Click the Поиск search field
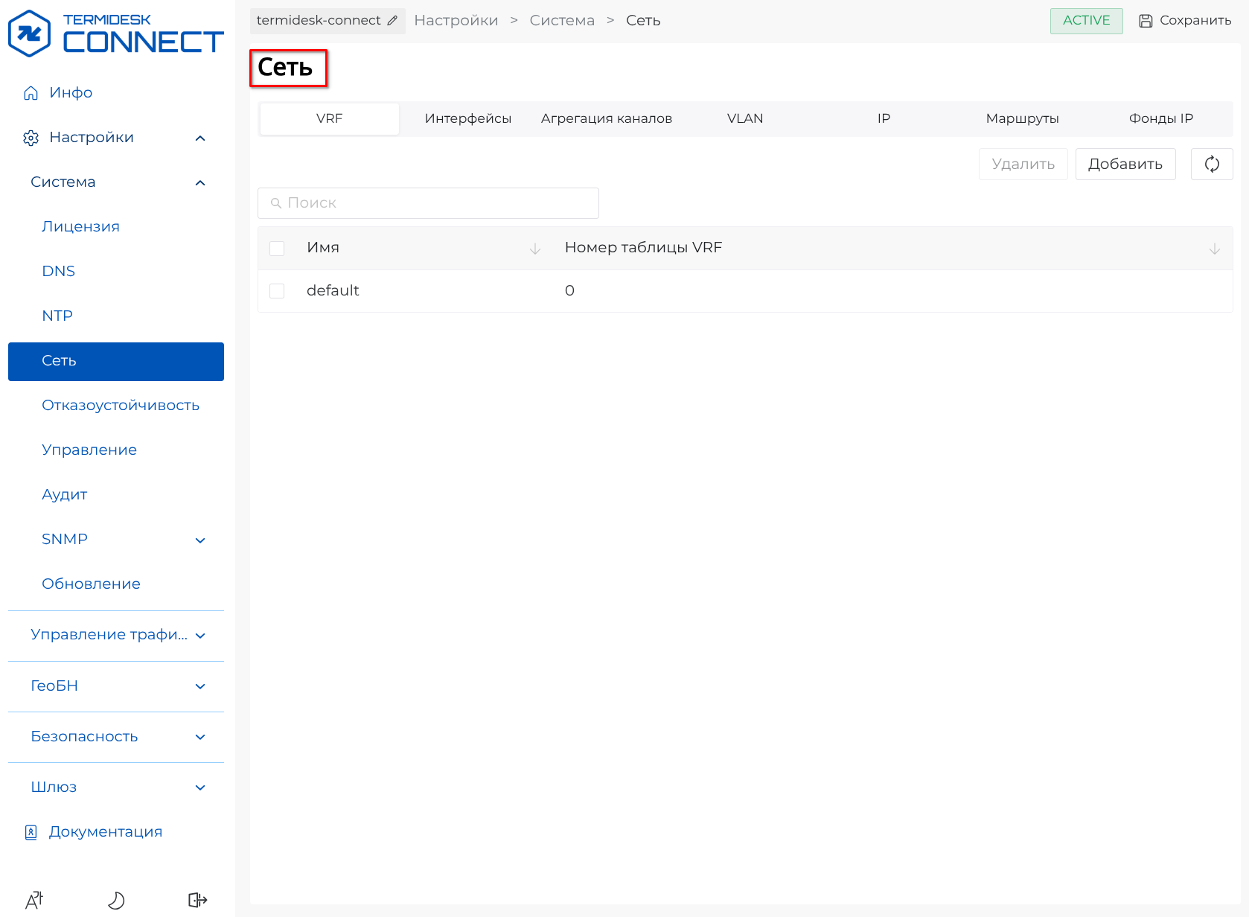 click(x=428, y=203)
